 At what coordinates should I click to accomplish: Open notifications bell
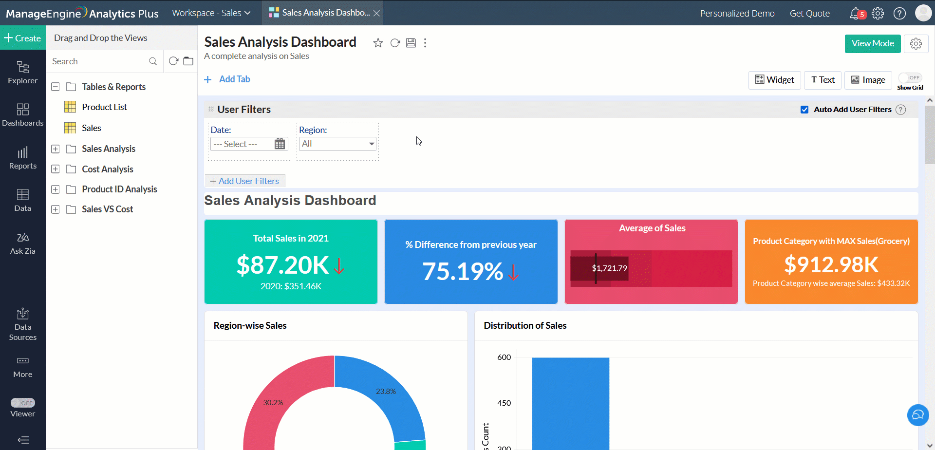point(856,13)
